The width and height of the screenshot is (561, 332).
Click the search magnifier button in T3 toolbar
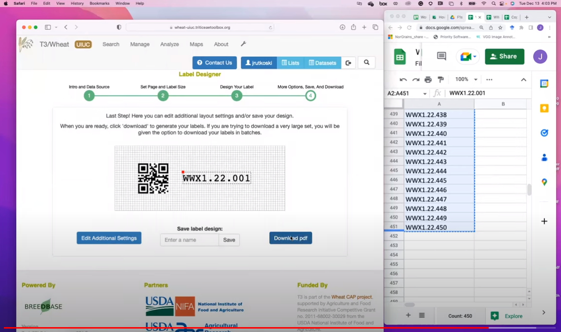click(367, 62)
